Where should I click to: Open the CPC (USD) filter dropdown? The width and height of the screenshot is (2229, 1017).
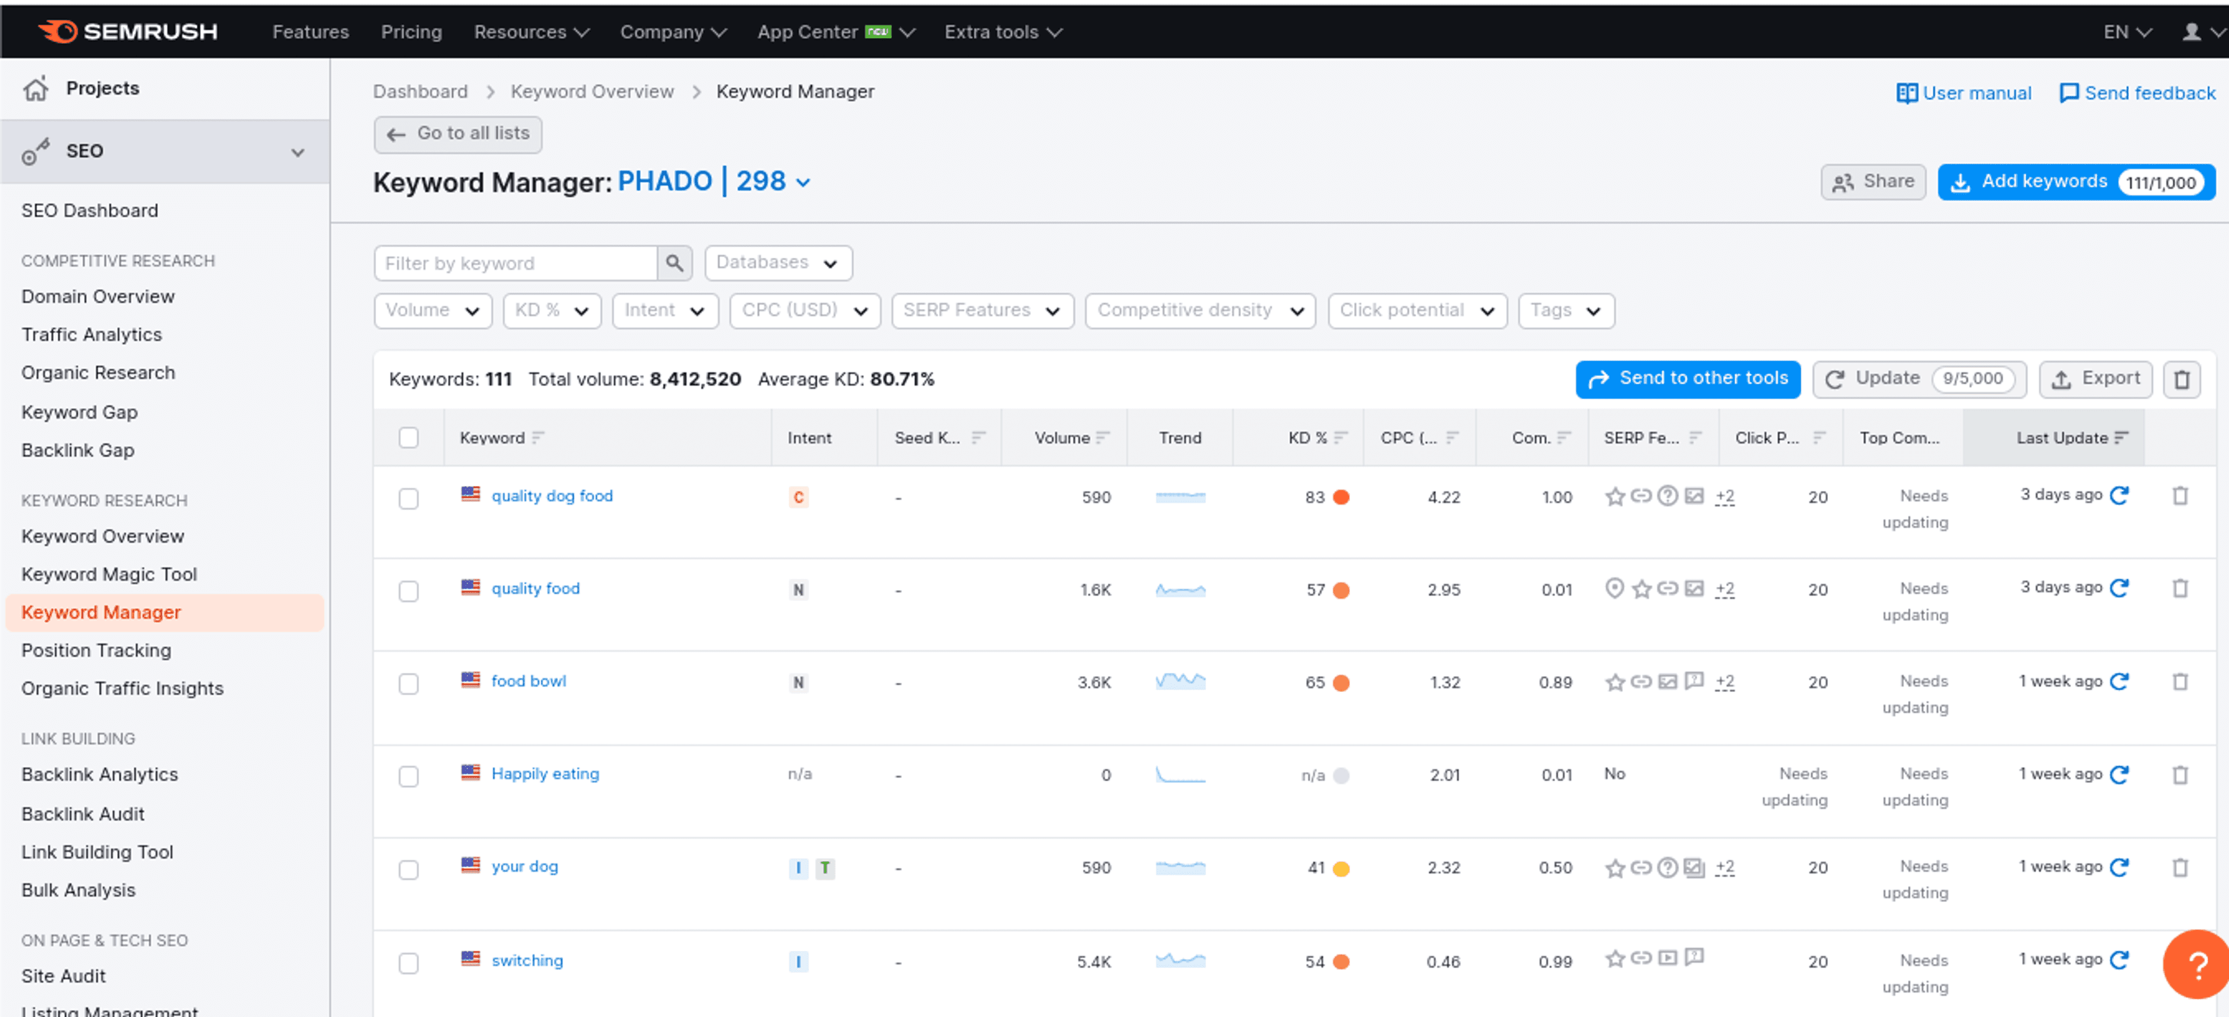point(805,311)
